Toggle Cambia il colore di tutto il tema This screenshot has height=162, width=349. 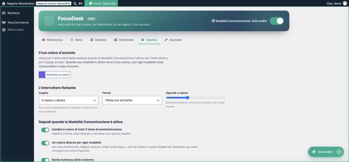[45, 130]
